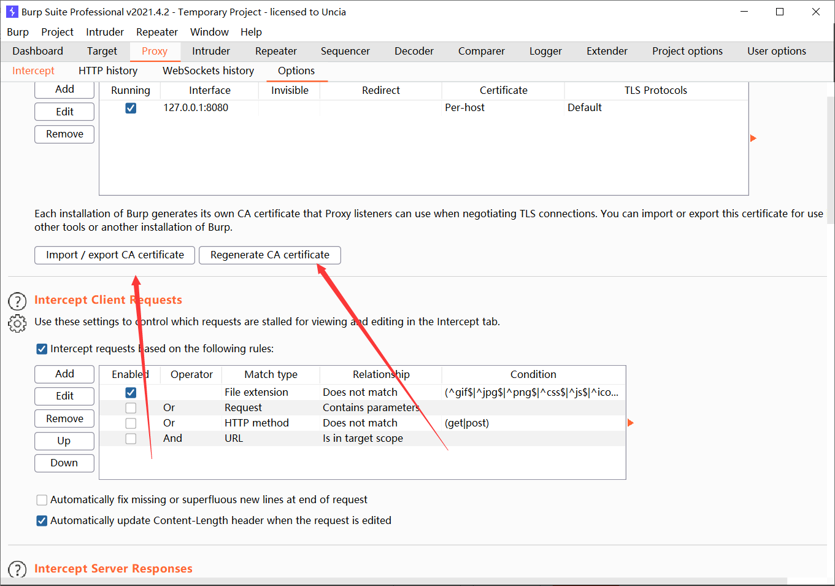Switch to the Intruder tool tab
The image size is (835, 586).
coord(211,51)
